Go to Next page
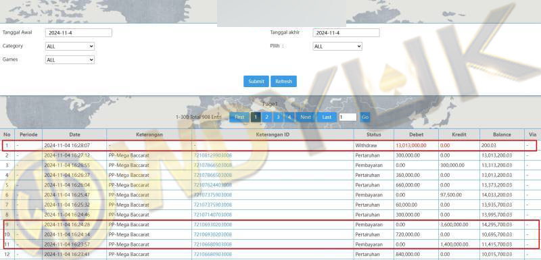This screenshot has width=541, height=260. (306, 117)
